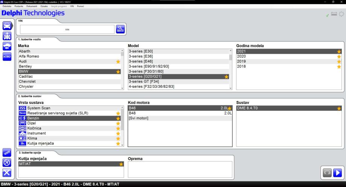Click the vehicle history sidebar icon
The height and width of the screenshot is (187, 346).
tap(7, 46)
